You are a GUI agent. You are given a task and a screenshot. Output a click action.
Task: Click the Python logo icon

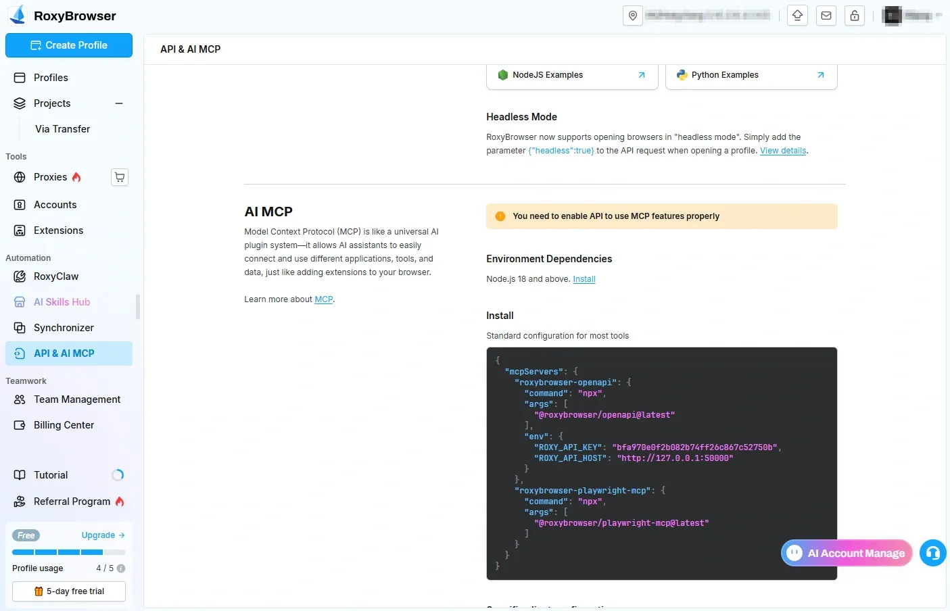[682, 75]
